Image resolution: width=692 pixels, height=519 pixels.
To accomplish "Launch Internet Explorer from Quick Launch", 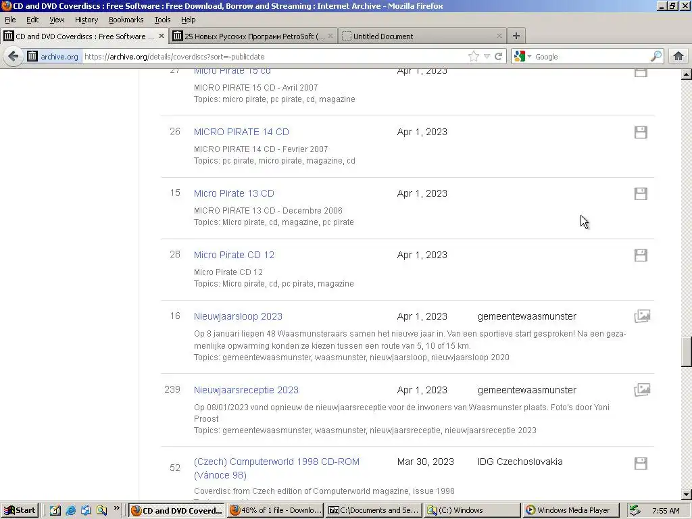I will click(x=70, y=511).
